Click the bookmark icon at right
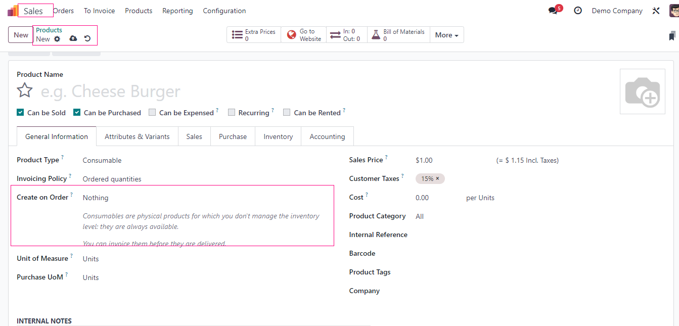Viewport: 679px width, 326px height. tap(672, 36)
